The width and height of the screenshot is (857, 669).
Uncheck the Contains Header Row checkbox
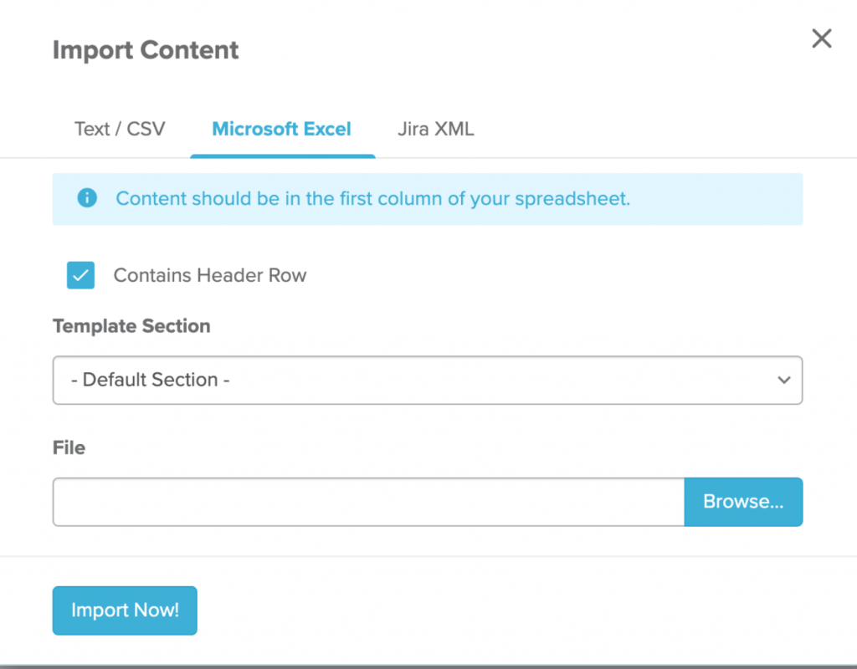coord(80,275)
